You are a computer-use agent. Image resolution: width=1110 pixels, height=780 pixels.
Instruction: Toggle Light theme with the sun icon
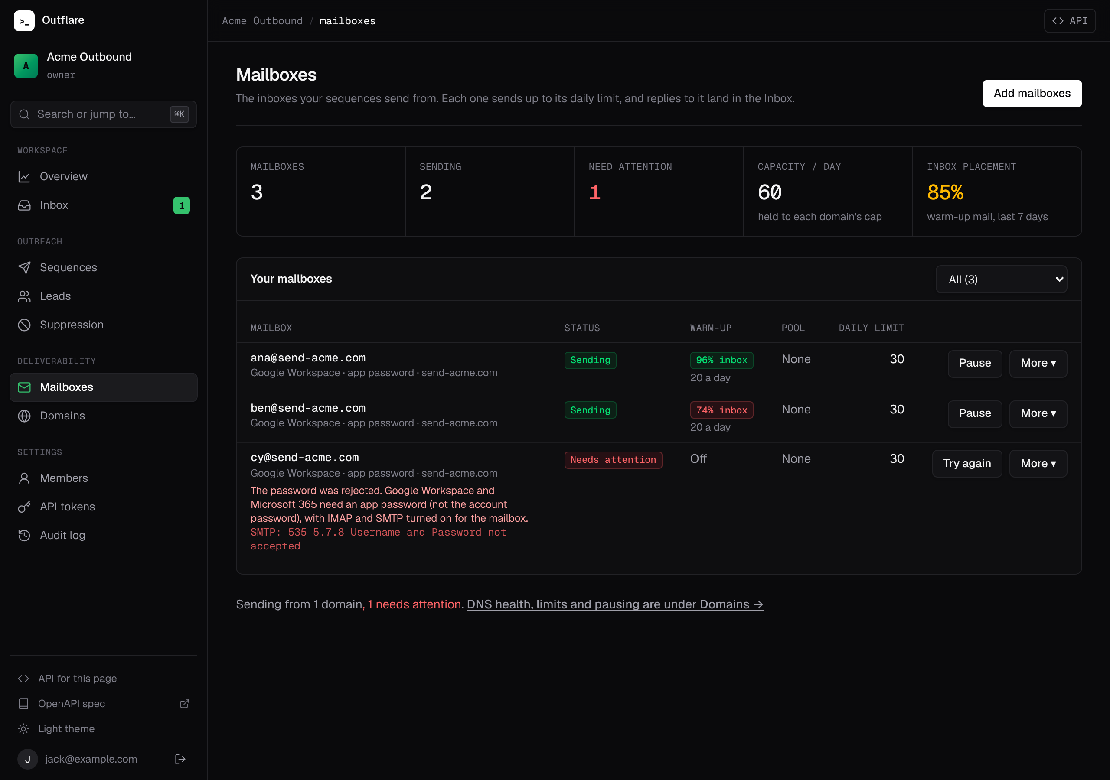click(x=23, y=729)
